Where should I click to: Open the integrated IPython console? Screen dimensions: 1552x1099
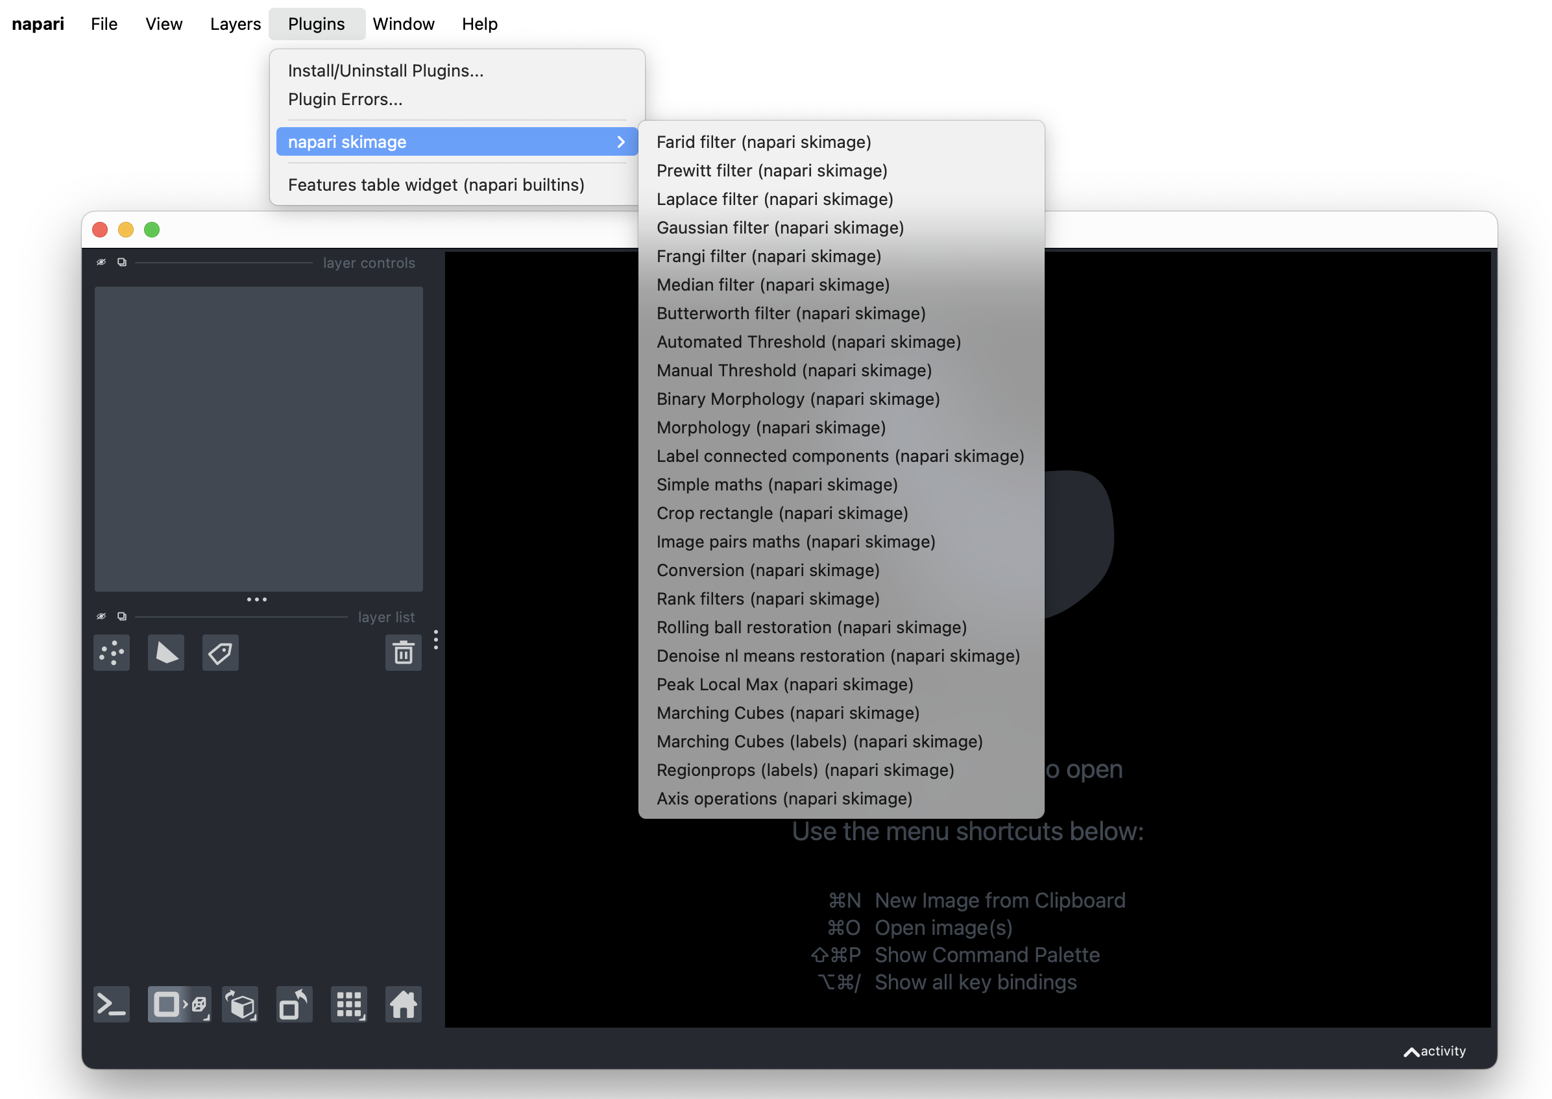110,1004
